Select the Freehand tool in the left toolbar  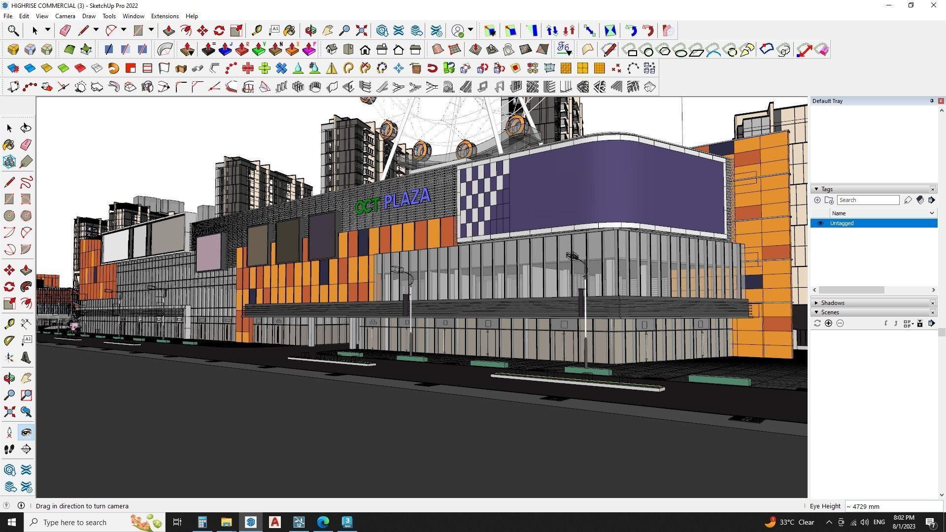point(26,182)
